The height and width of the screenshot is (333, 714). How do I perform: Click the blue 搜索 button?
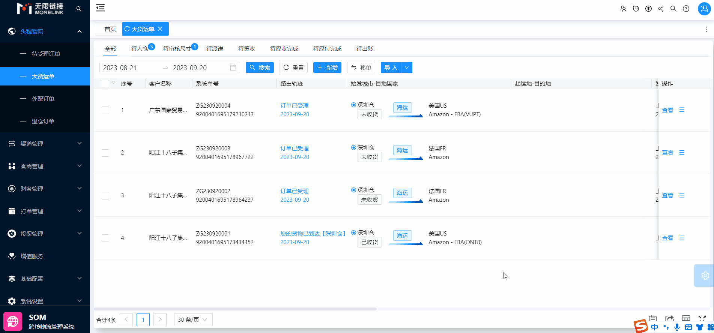coord(260,67)
